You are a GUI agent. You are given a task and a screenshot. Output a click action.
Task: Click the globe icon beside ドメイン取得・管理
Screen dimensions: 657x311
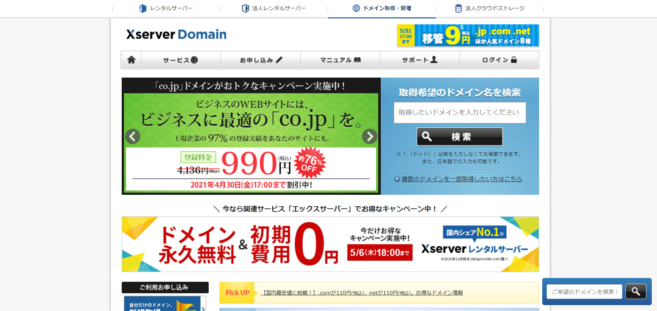(356, 8)
